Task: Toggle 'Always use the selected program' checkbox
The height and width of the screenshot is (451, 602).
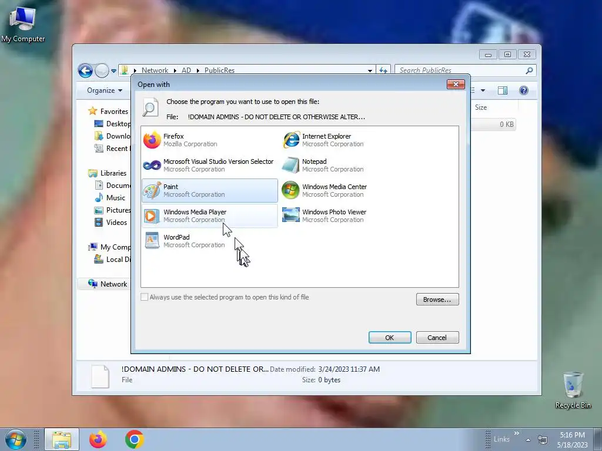Action: [x=145, y=297]
